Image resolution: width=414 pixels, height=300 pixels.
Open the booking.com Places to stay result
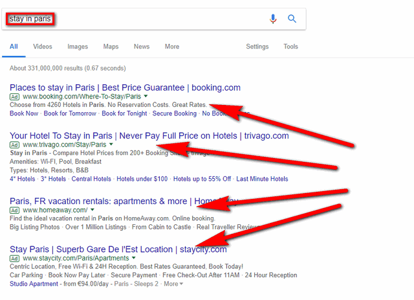pyautogui.click(x=125, y=87)
